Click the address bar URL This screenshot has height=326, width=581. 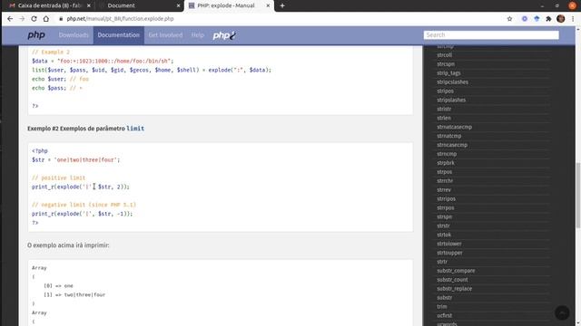pyautogui.click(x=120, y=19)
